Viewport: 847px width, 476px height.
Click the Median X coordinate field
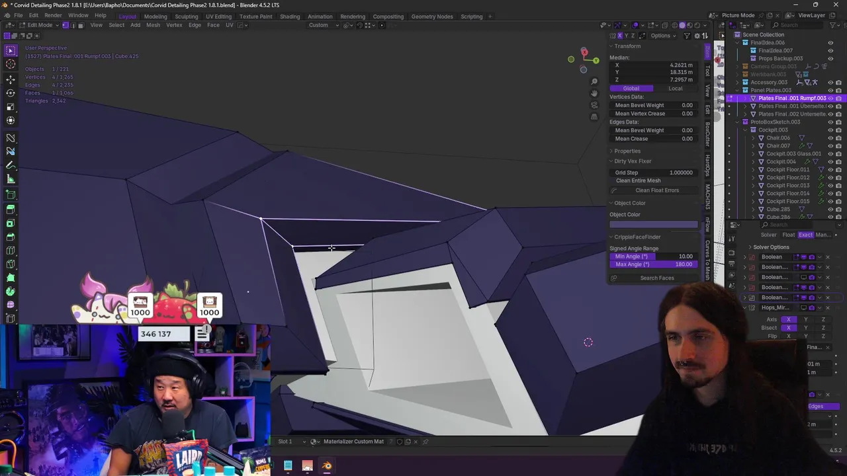point(653,65)
